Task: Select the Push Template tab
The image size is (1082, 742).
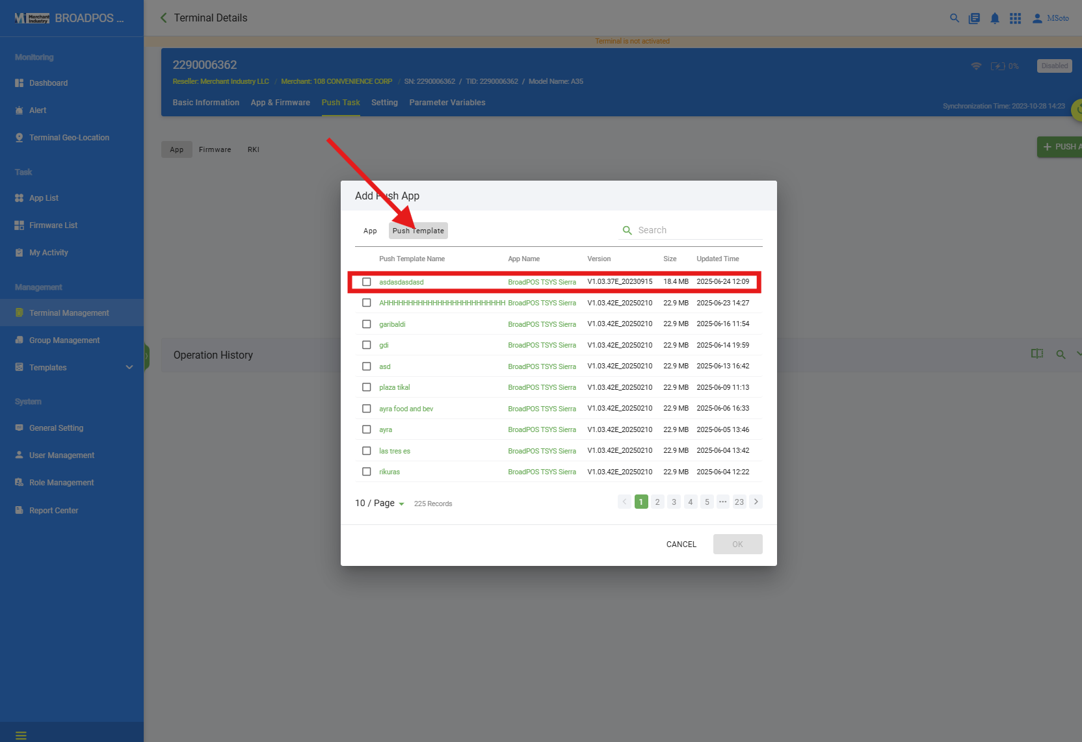Action: pos(418,231)
